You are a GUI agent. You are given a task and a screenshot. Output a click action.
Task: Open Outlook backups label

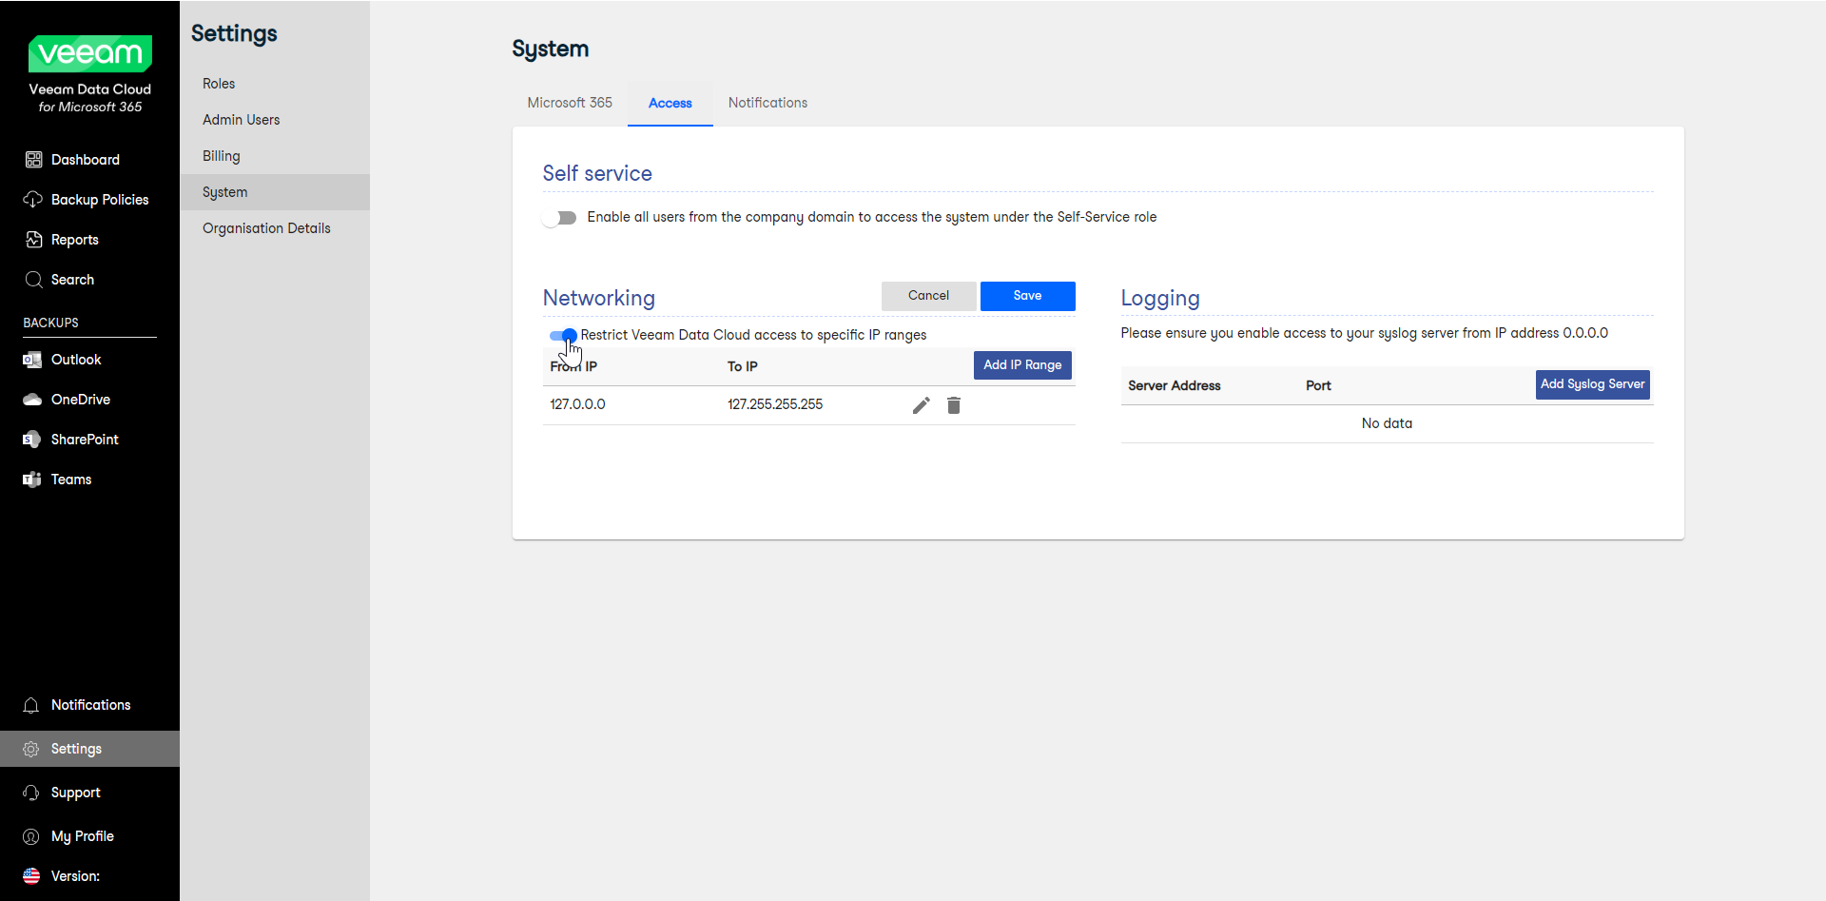pos(76,360)
